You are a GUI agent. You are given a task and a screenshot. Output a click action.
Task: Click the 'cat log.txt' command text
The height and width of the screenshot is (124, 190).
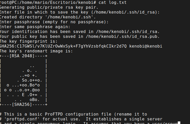113,2
